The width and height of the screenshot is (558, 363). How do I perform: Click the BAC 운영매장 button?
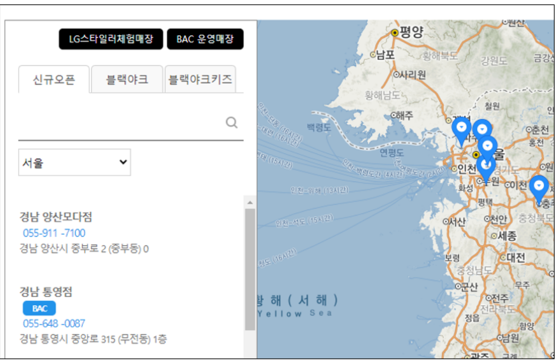205,39
